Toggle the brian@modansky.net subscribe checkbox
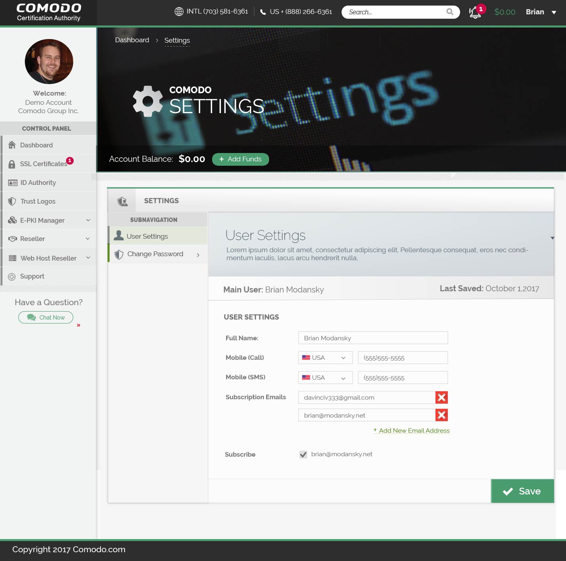This screenshot has height=561, width=566. point(303,455)
